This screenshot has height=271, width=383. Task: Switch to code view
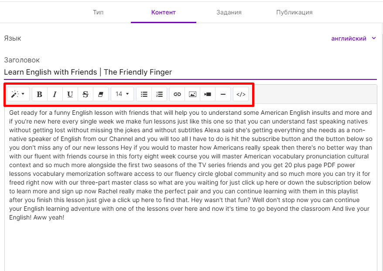pyautogui.click(x=241, y=94)
